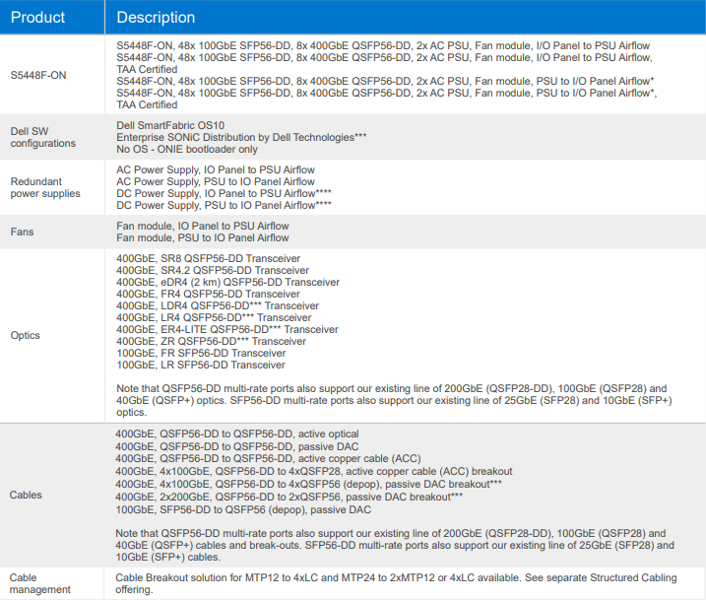Click the "Dell SW configurations" row label

click(x=42, y=137)
